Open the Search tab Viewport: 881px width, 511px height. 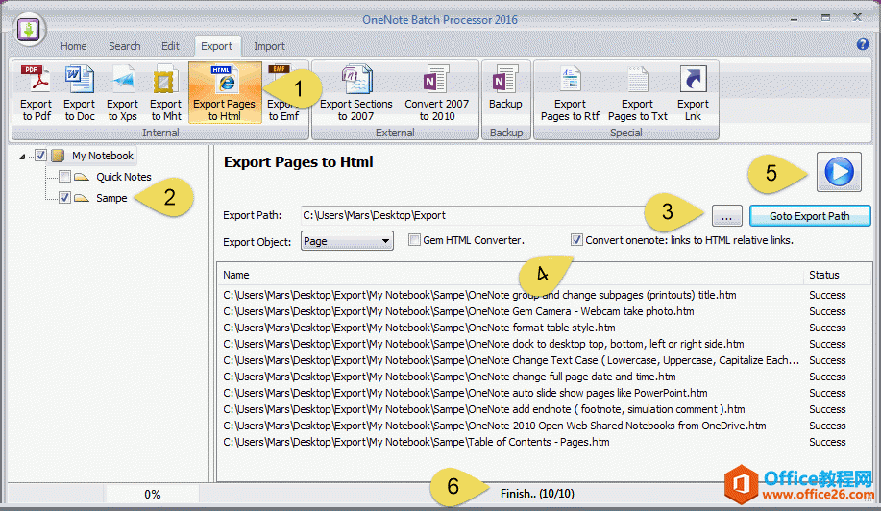tap(125, 46)
